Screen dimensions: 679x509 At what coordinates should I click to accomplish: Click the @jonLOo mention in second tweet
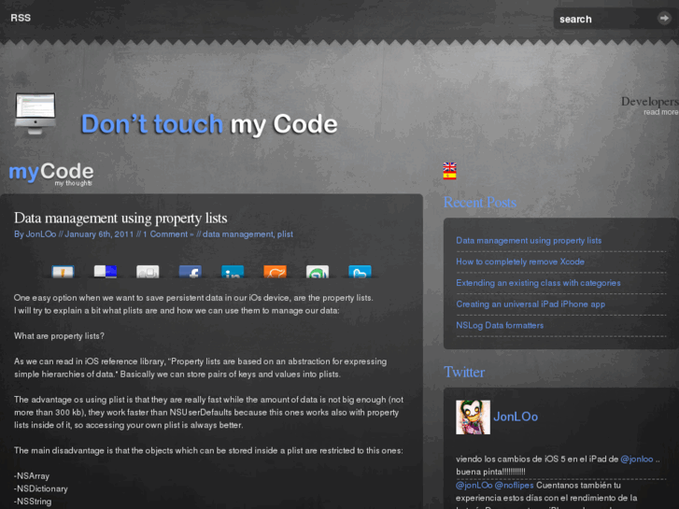(x=474, y=485)
